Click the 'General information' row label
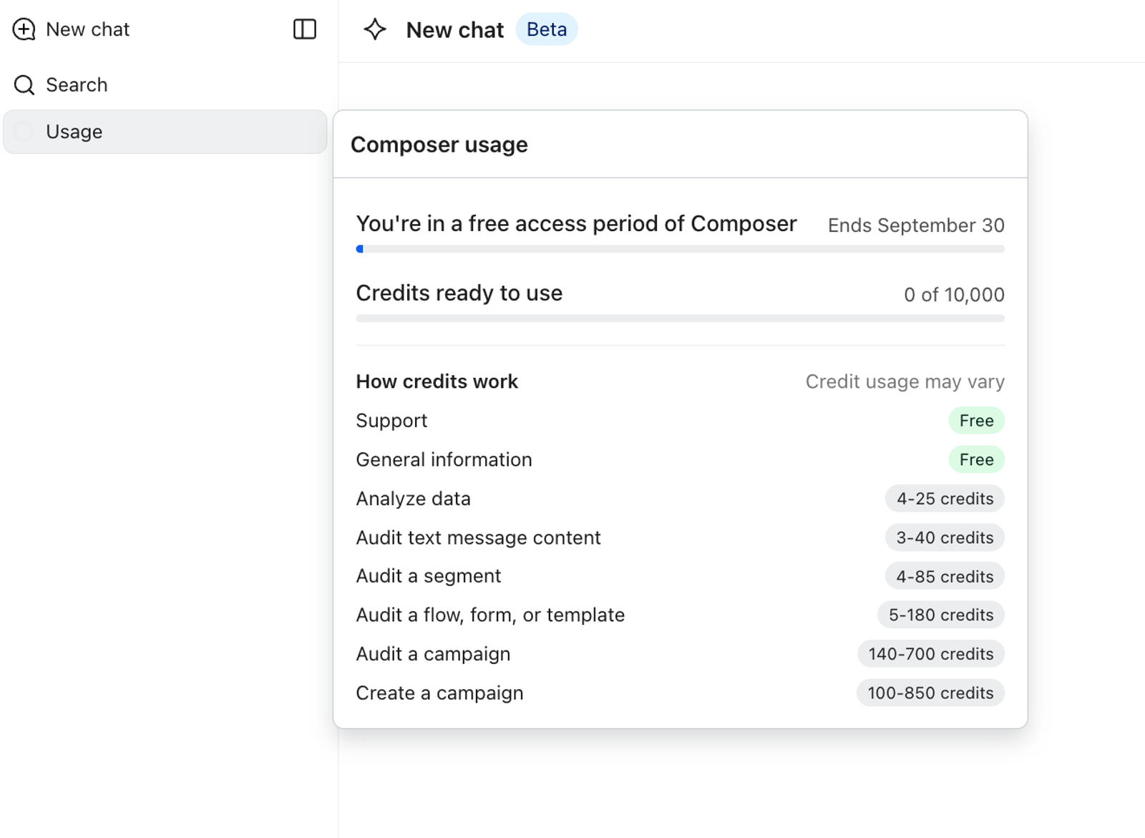 [x=444, y=459]
